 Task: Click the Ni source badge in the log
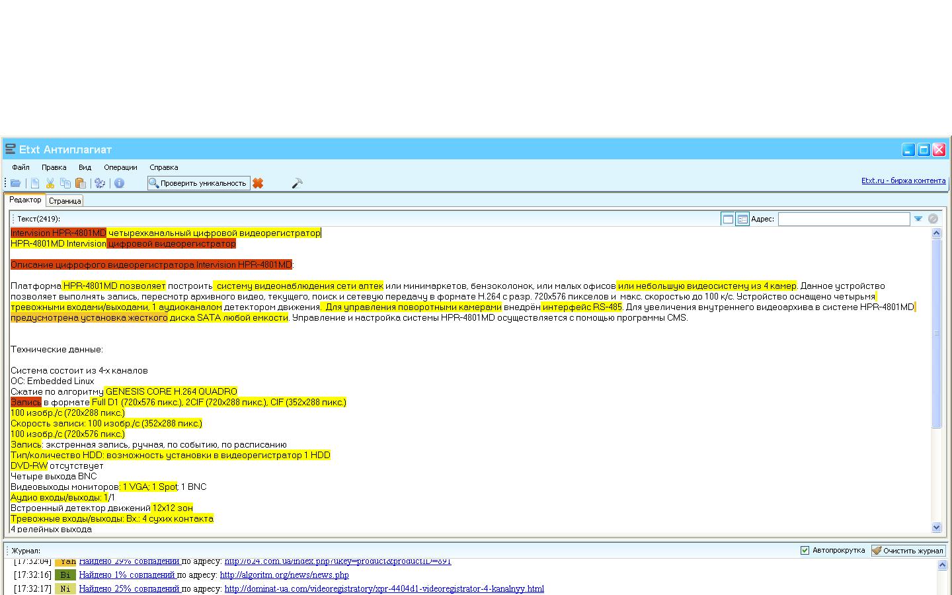pos(65,588)
